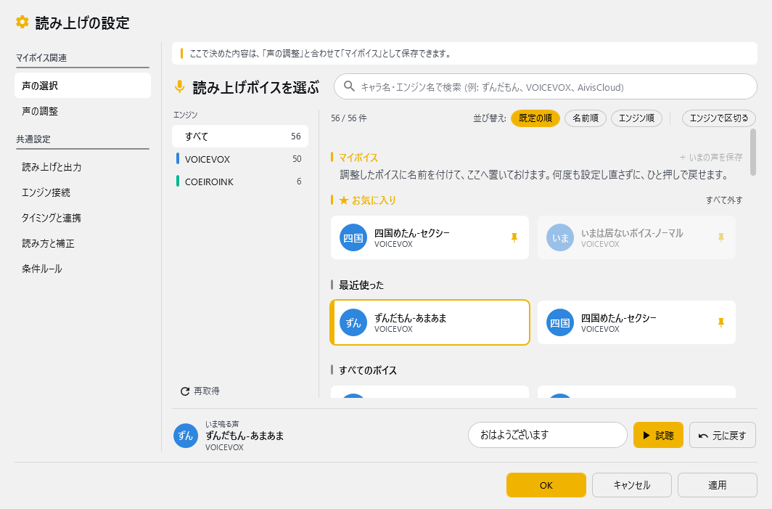Viewport: 772px width, 509px height.
Task: Unpin 四国めたん-セクシー in the お気に入り section
Action: 514,237
